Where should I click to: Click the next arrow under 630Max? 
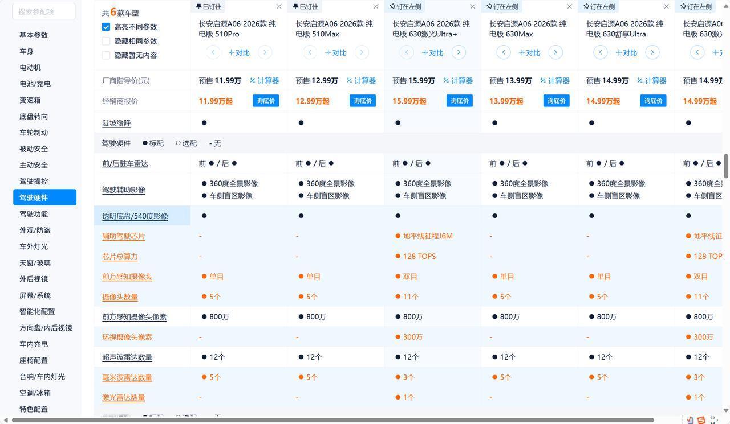(x=555, y=52)
